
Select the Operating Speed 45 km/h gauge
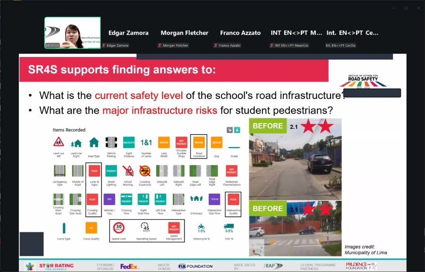point(145,227)
